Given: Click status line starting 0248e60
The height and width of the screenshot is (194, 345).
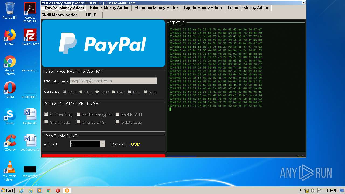Looking at the screenshot, I should [215, 29].
